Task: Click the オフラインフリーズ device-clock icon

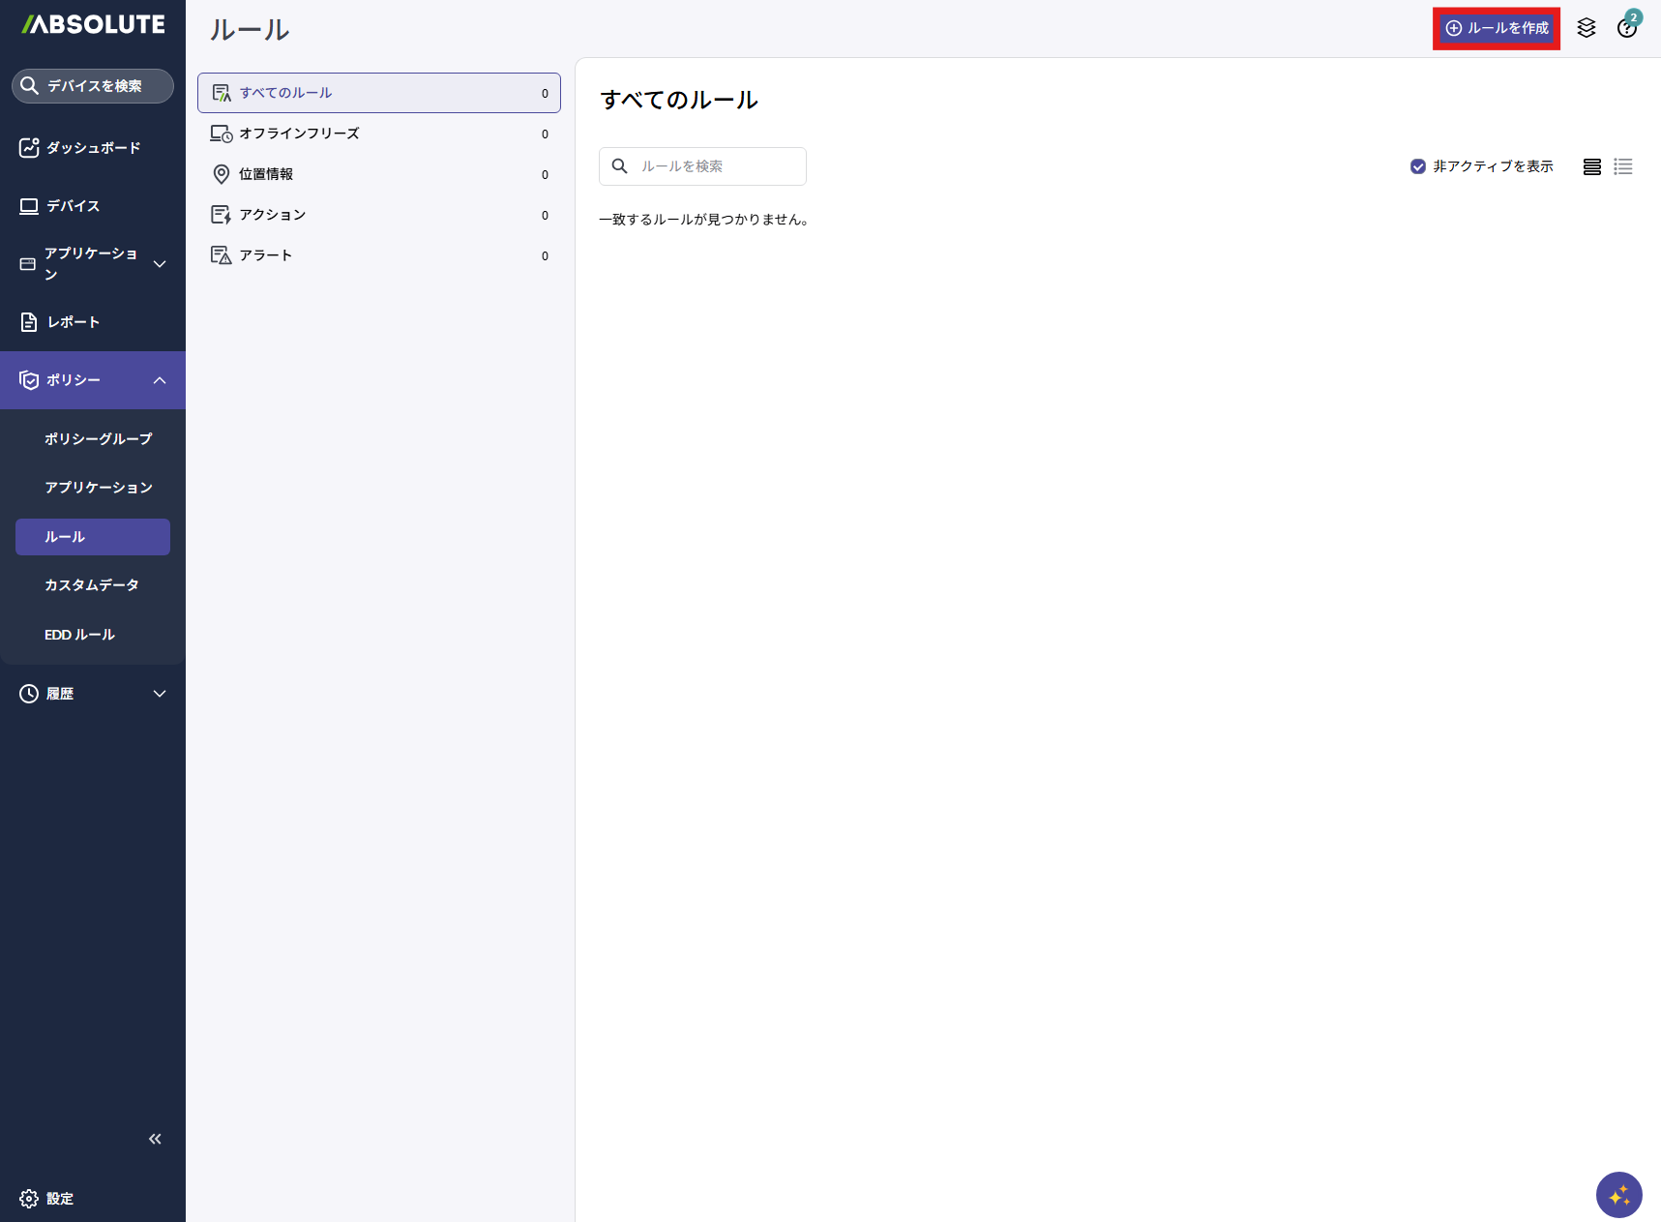Action: pos(222,134)
